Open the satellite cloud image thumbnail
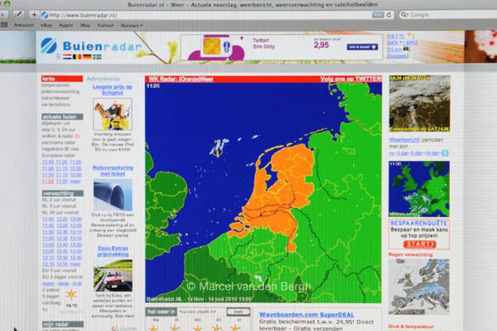 419,104
